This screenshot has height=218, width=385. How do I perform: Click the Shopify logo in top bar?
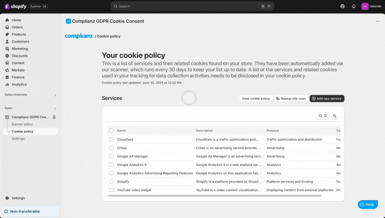coord(15,6)
